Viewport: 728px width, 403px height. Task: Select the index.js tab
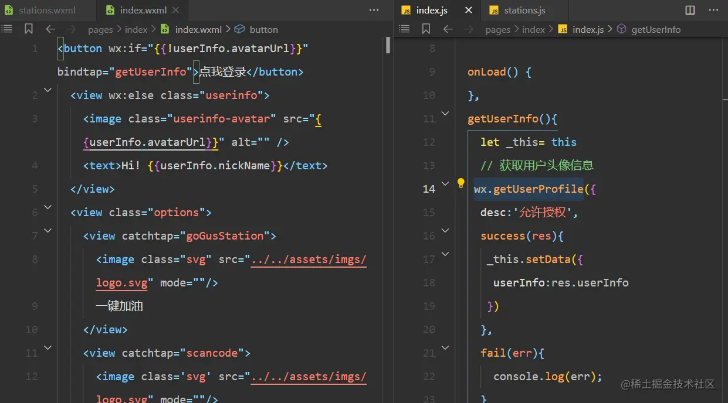(x=436, y=10)
